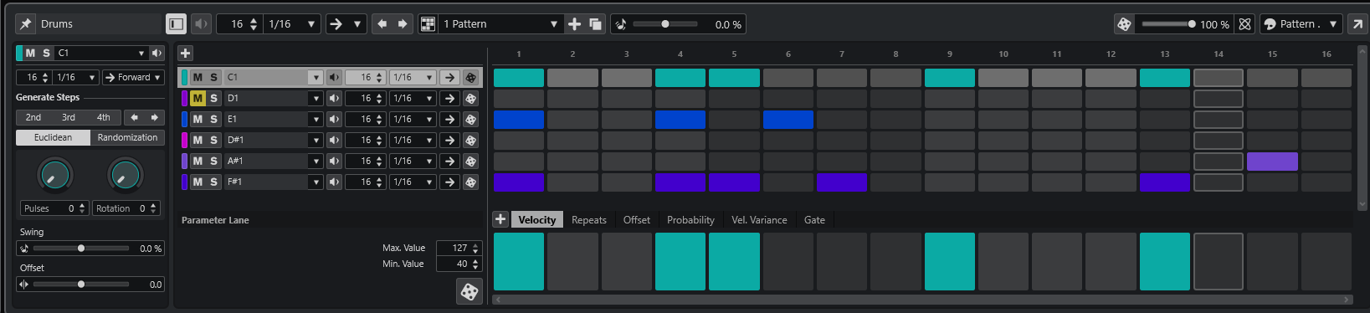
Task: Activate step 2 on the C1 lane
Action: [572, 78]
